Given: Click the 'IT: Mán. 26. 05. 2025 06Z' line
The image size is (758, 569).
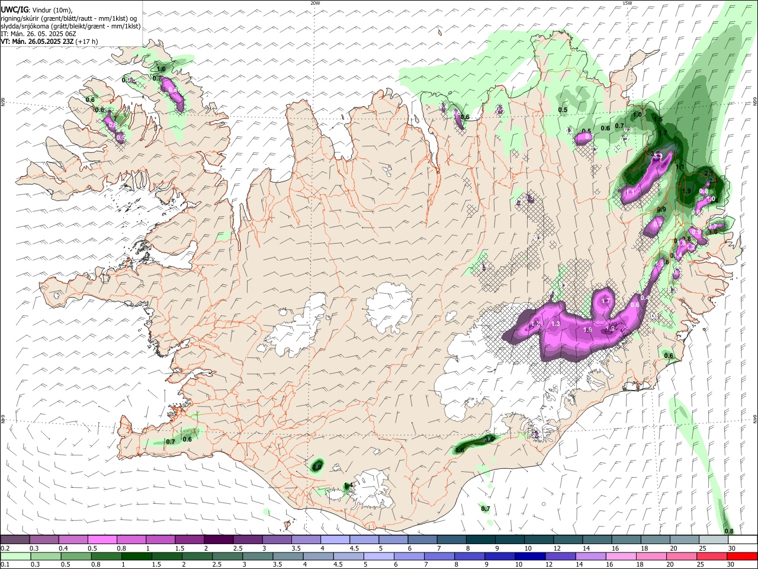Looking at the screenshot, I should coord(37,34).
